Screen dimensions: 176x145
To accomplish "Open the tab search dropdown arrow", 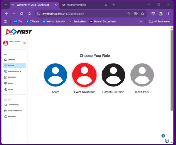I will click(6, 5).
